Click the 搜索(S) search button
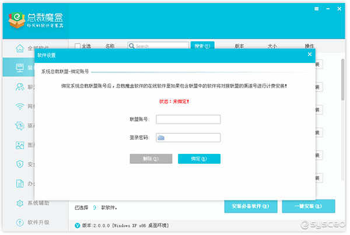The height and width of the screenshot is (235, 350). [x=202, y=45]
